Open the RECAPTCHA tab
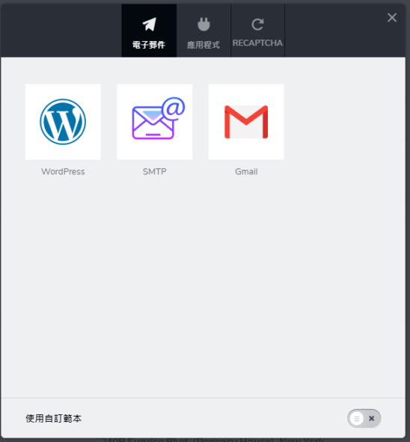Screen dimensions: 410x442 click(257, 31)
